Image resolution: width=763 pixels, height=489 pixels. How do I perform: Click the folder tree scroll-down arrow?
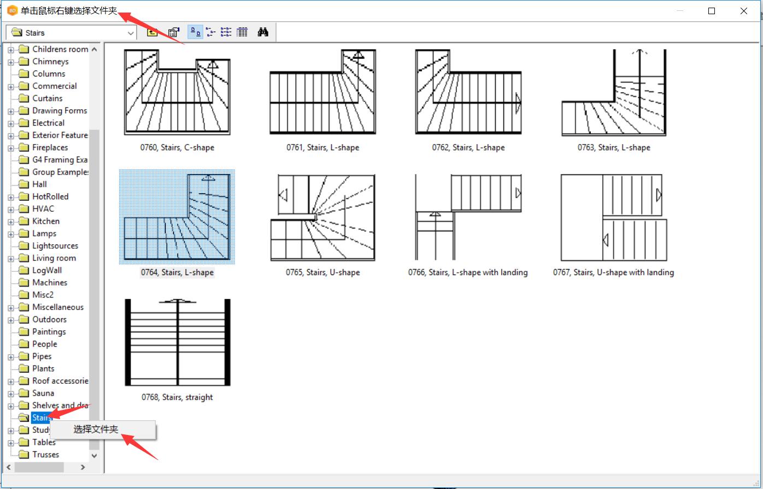coord(94,455)
